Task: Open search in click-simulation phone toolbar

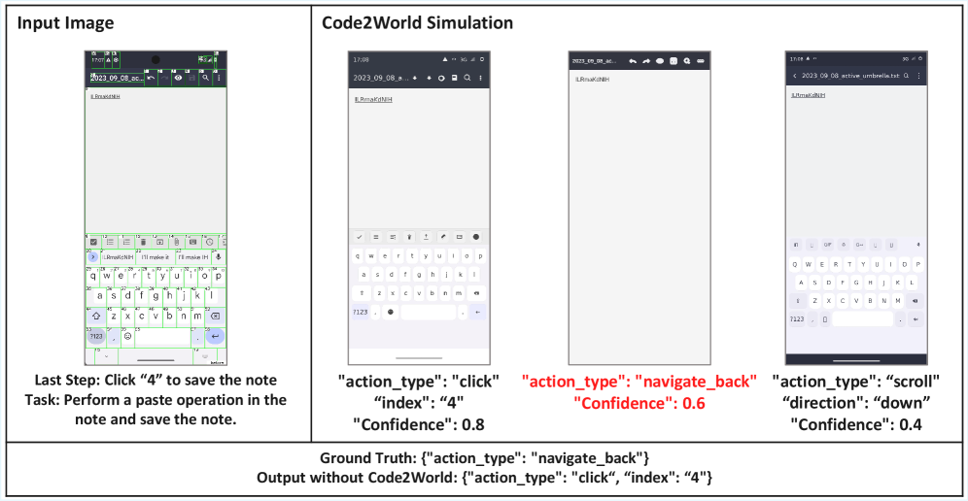Action: 467,79
